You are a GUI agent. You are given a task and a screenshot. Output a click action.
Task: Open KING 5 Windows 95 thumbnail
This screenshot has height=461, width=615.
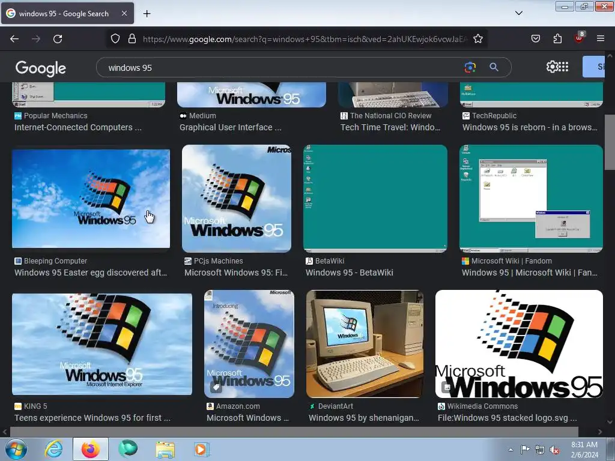click(x=102, y=344)
